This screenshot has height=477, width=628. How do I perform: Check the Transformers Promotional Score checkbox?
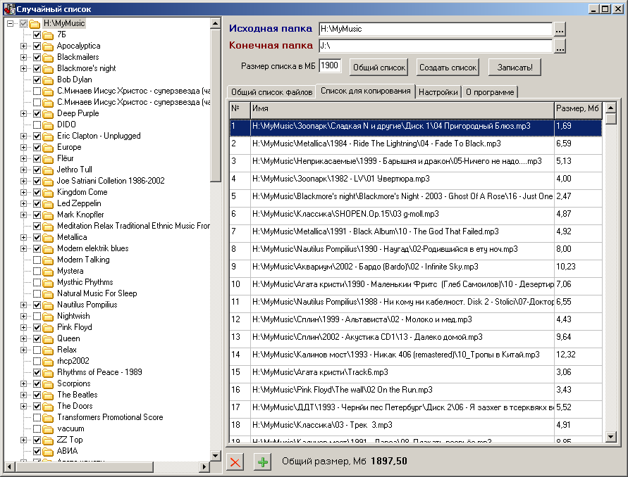click(x=37, y=417)
